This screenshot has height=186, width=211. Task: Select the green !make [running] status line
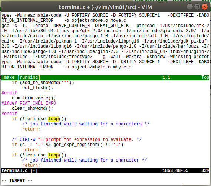(105, 77)
